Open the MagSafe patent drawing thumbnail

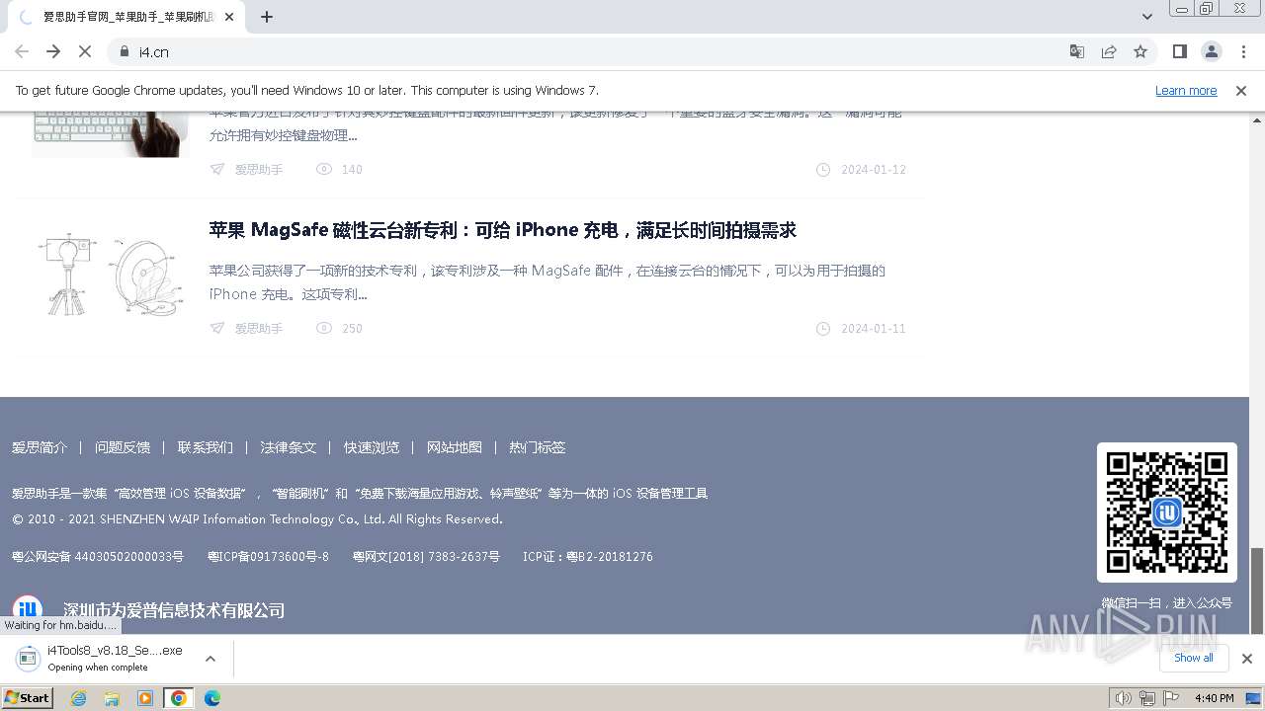pyautogui.click(x=110, y=275)
